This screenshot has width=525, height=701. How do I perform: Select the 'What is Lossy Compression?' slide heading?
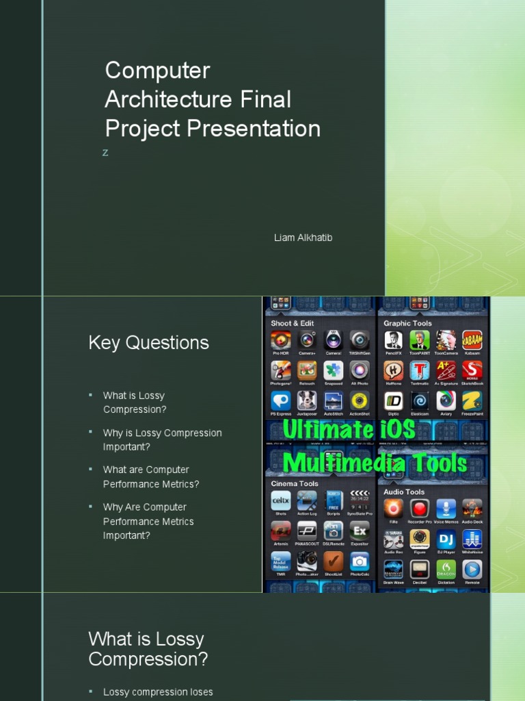pyautogui.click(x=148, y=649)
